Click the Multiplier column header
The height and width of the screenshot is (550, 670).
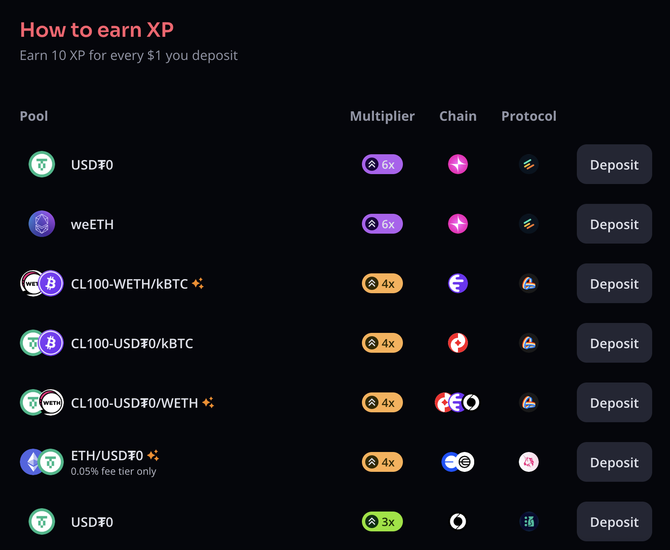pos(382,116)
